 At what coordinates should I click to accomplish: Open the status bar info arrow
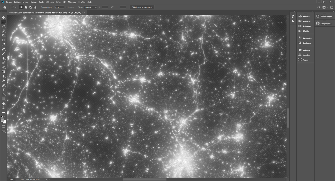click(x=47, y=179)
